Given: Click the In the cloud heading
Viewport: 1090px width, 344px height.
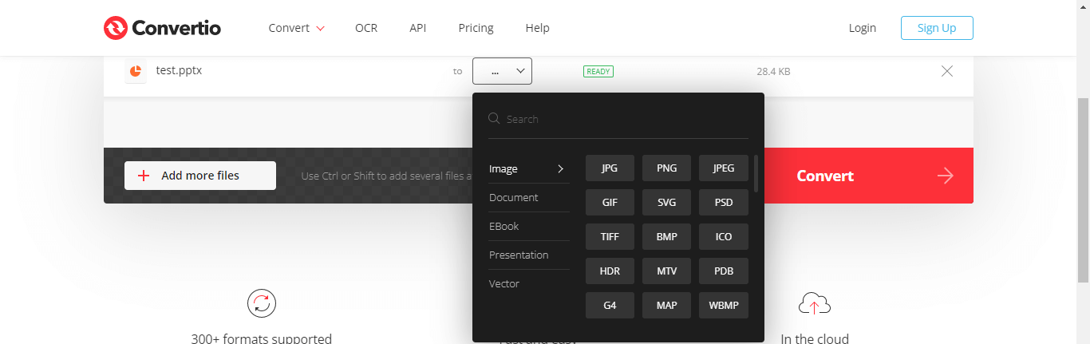Looking at the screenshot, I should click(815, 338).
